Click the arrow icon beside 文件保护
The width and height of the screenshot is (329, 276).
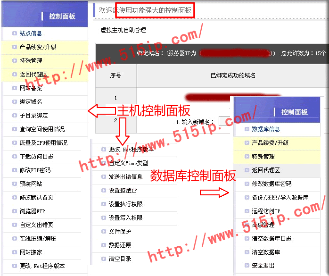[103, 232]
